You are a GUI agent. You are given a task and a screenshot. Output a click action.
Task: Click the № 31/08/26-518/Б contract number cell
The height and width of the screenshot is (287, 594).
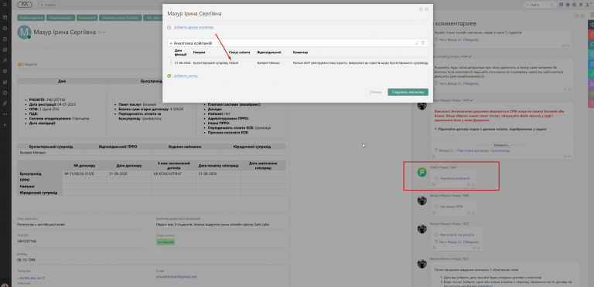(x=84, y=174)
